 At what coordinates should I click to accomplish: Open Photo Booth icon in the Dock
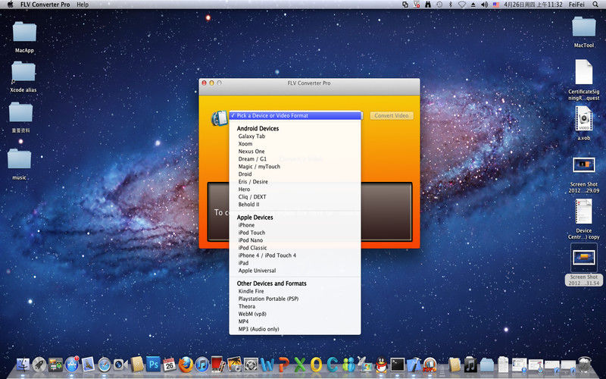(x=218, y=364)
